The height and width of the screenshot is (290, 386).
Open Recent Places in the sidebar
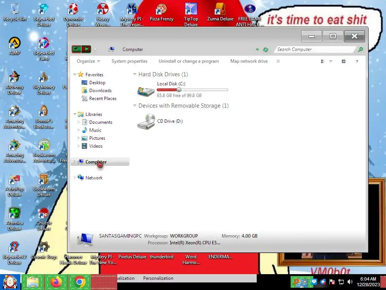(103, 99)
